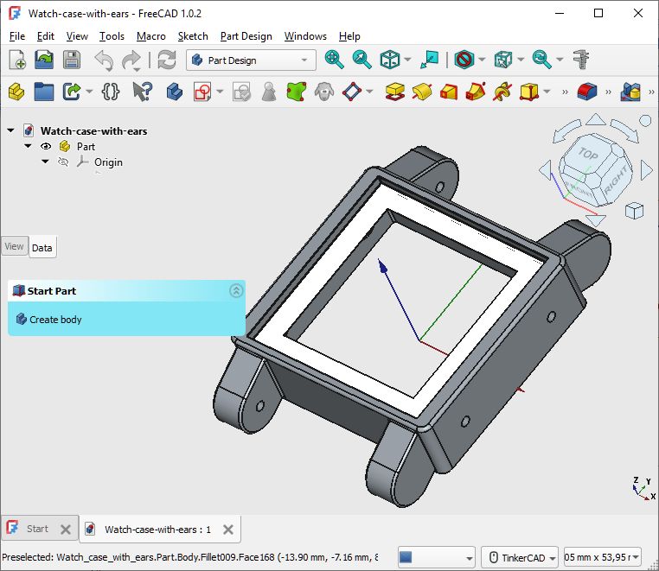Collapse the Part tree node
The width and height of the screenshot is (659, 571).
pos(28,146)
